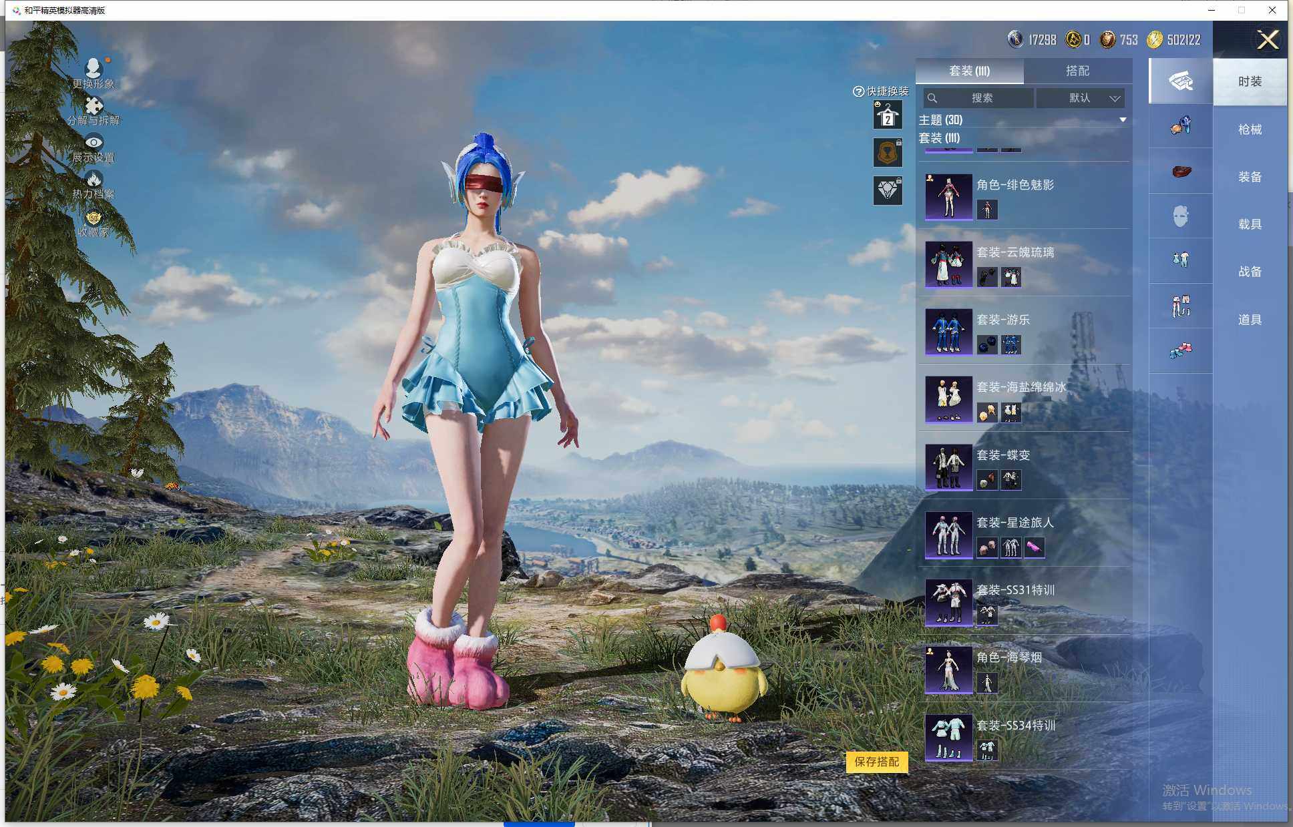
Task: Switch to the 搭配 tab
Action: [x=1077, y=71]
